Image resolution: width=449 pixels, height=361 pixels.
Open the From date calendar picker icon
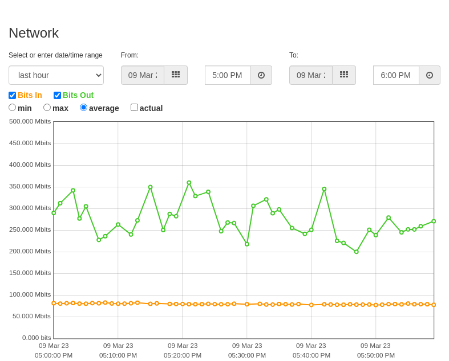[x=176, y=75]
